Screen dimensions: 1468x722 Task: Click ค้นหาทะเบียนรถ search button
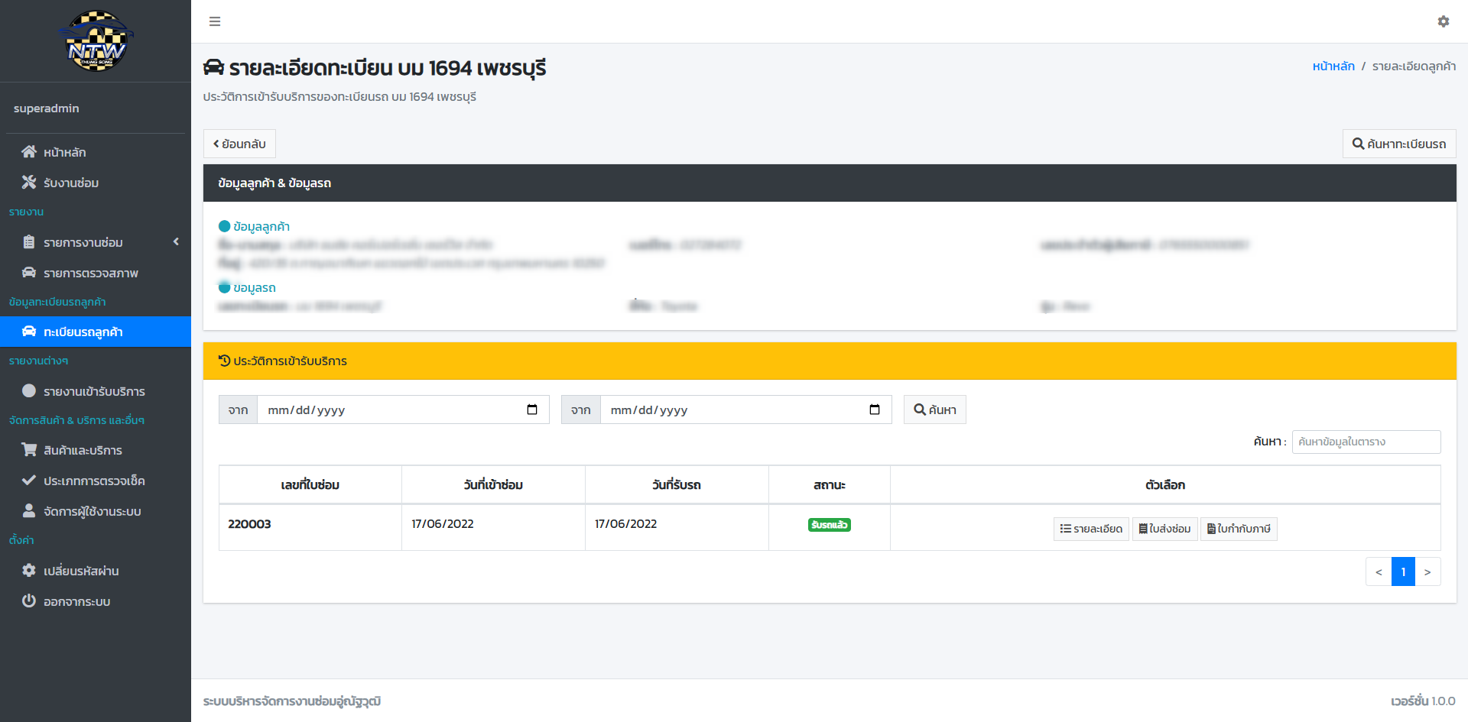tap(1399, 144)
